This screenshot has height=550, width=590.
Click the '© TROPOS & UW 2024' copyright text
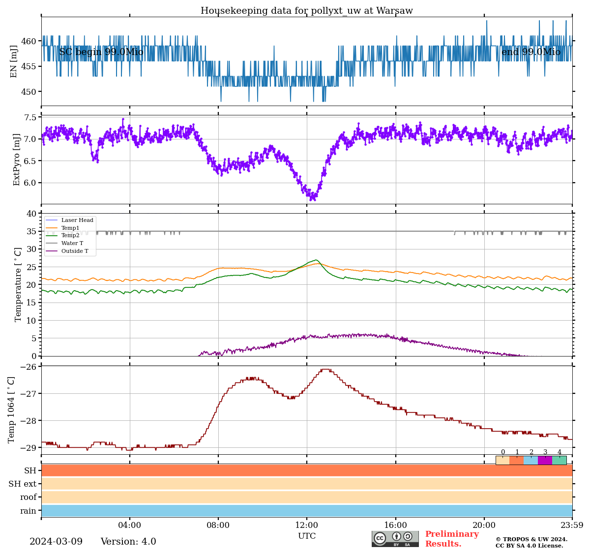pos(531,539)
